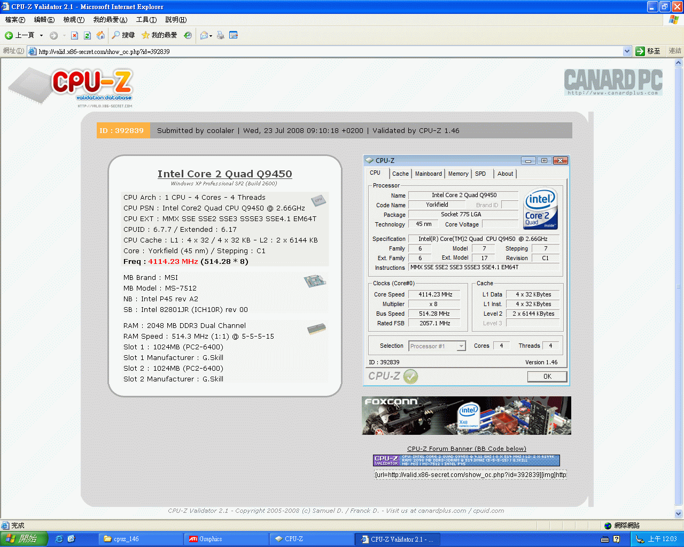Select the CPU tab in CPU-Z
Image resolution: width=684 pixels, height=547 pixels.
[x=375, y=173]
